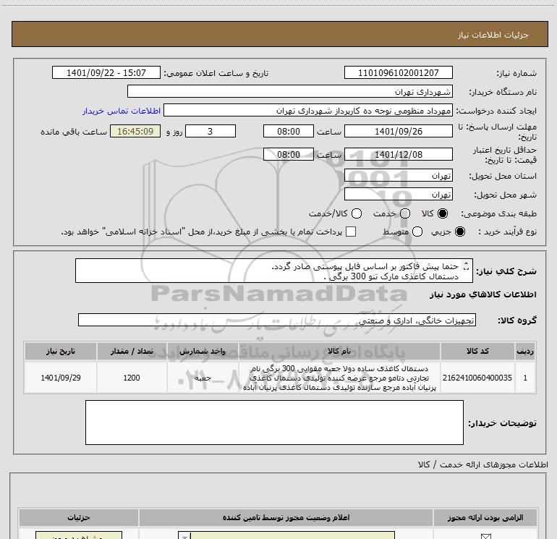
Task: Select the کالا radio button
Action: (x=443, y=213)
